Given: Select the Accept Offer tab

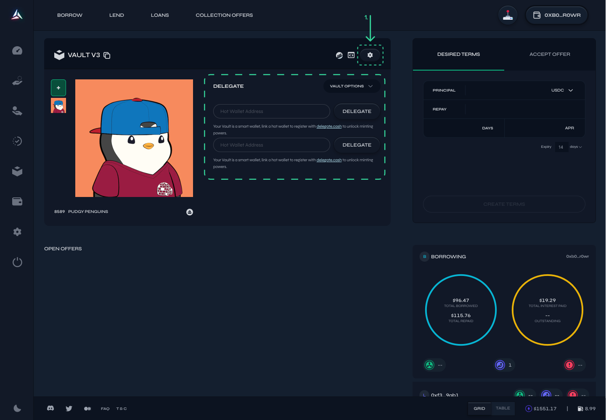Looking at the screenshot, I should click(x=550, y=54).
